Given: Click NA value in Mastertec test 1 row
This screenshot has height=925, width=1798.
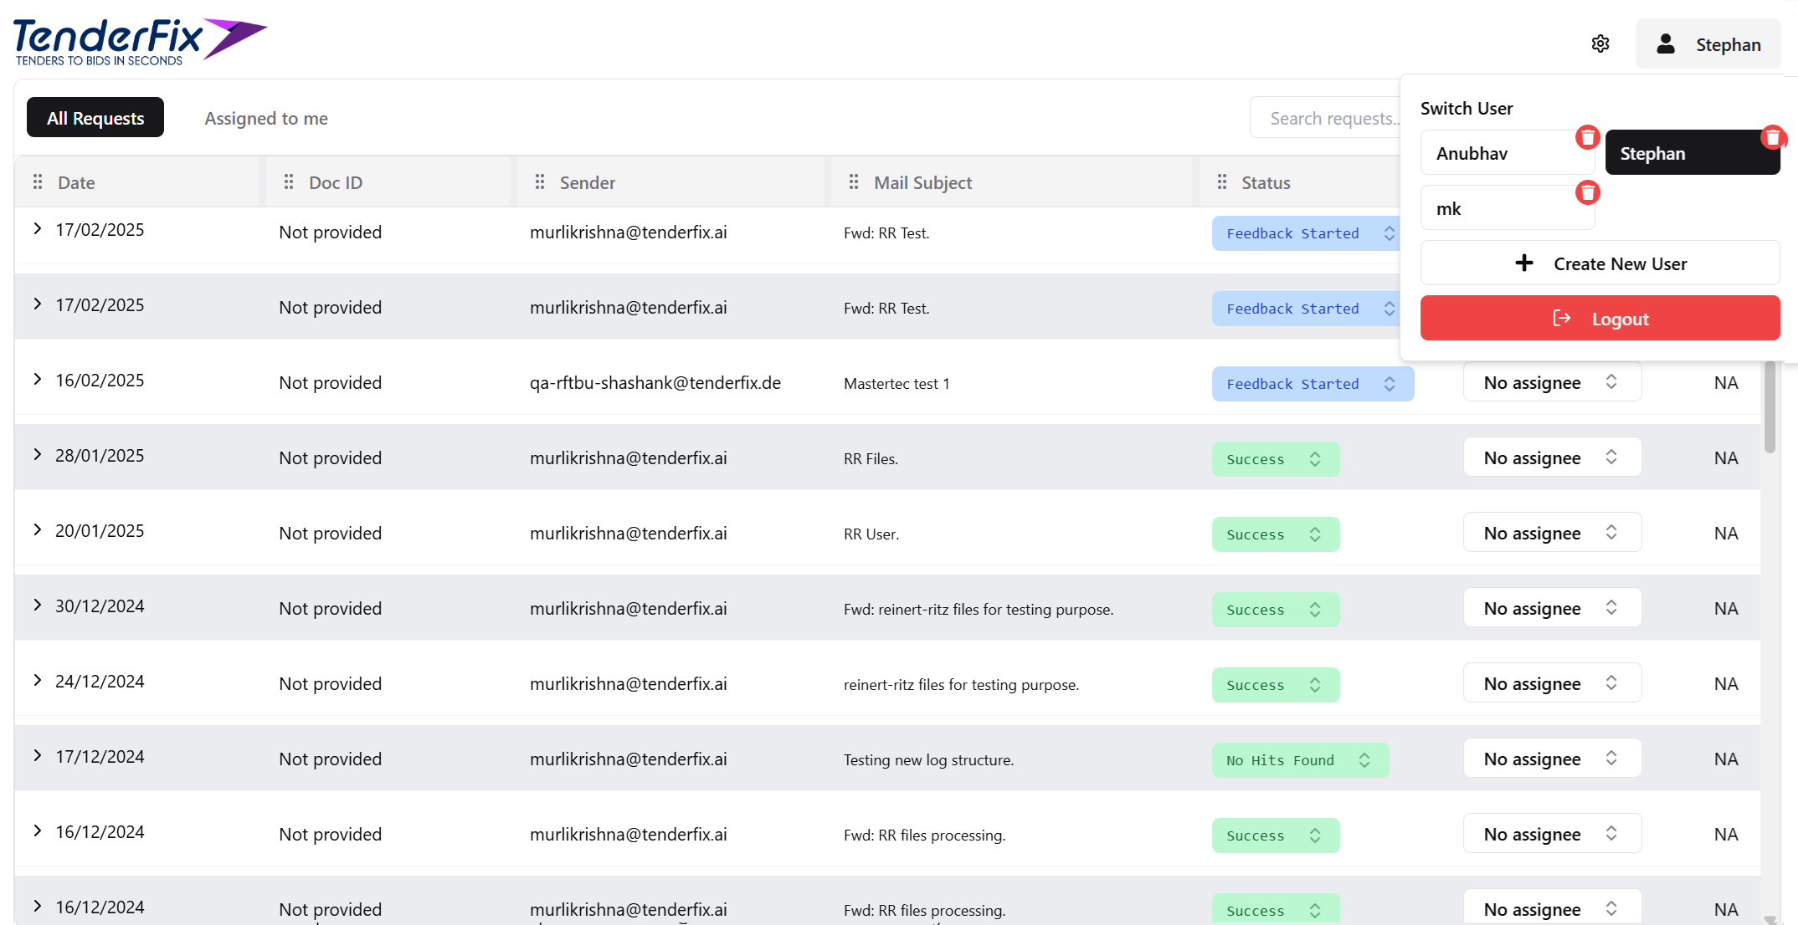Looking at the screenshot, I should (x=1726, y=383).
